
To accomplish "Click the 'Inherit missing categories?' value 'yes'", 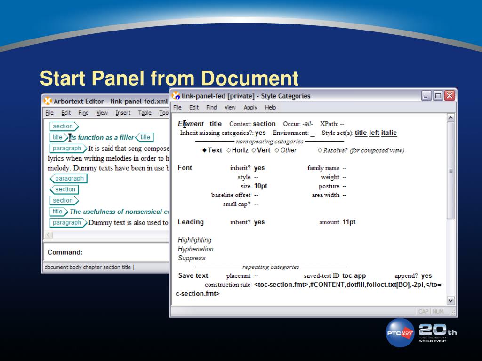I will 260,133.
